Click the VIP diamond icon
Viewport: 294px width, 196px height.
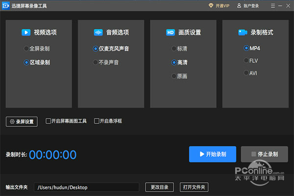point(211,5)
